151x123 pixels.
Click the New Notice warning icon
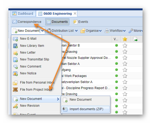(15, 74)
